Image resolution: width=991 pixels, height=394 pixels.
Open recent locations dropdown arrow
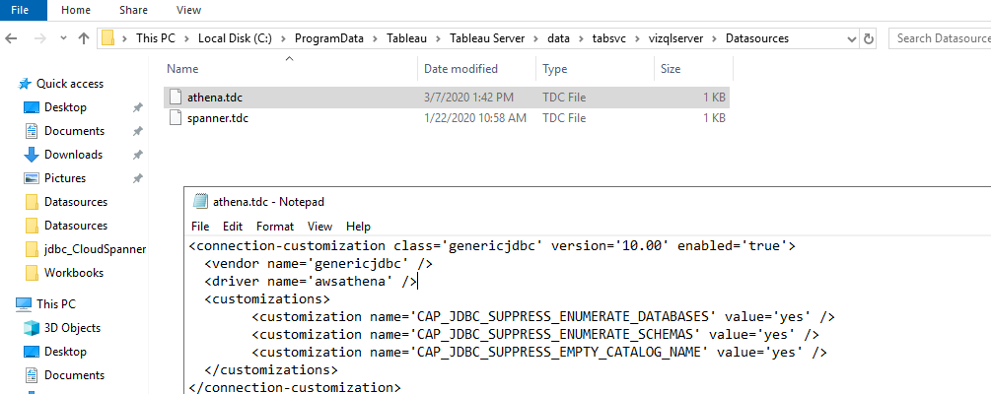coord(63,38)
